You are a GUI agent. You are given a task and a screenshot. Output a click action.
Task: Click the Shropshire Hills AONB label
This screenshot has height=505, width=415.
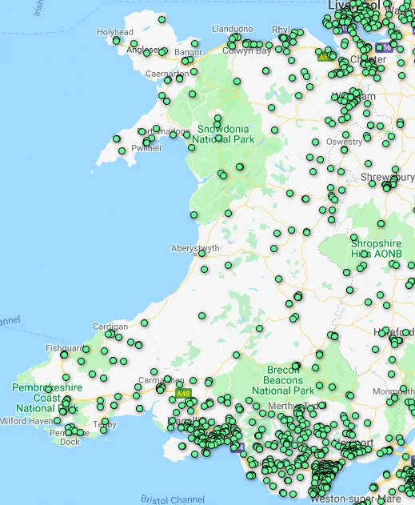[x=376, y=248]
